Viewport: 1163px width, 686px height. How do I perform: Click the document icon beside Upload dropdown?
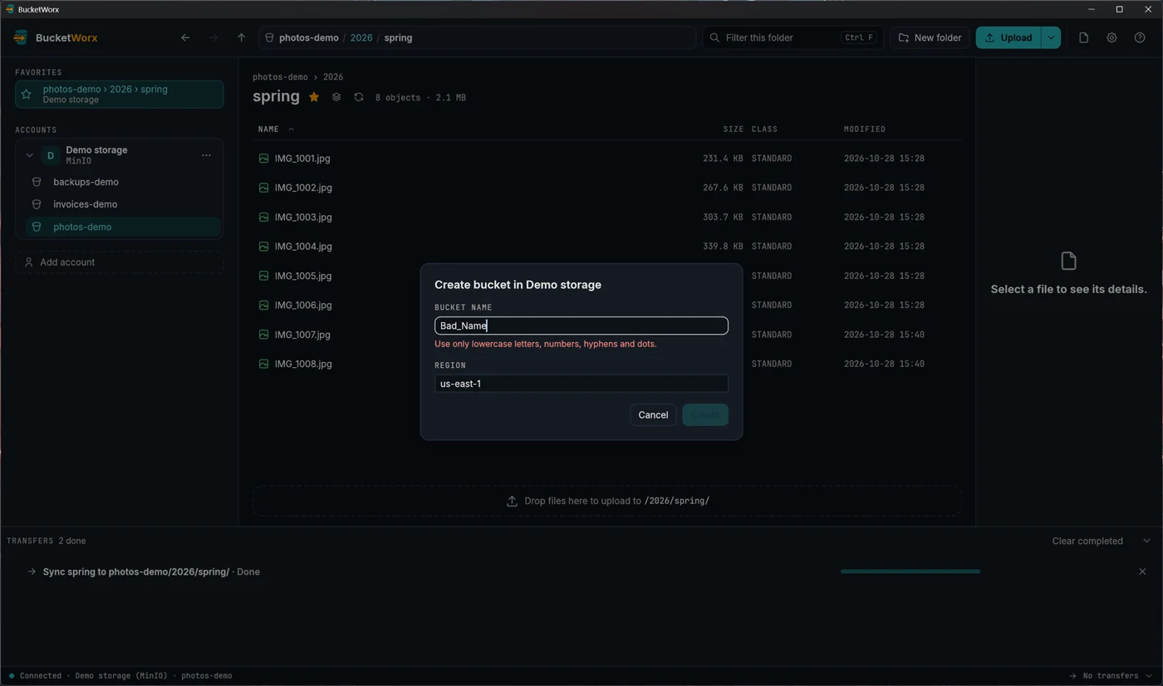[x=1083, y=37]
